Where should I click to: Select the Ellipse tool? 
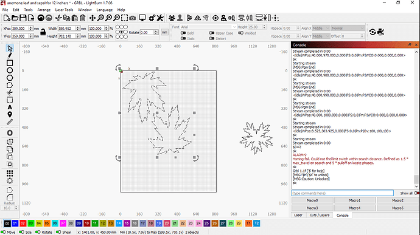point(10,70)
